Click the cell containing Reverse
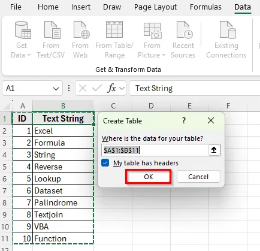The height and width of the screenshot is (251, 260). pos(63,167)
